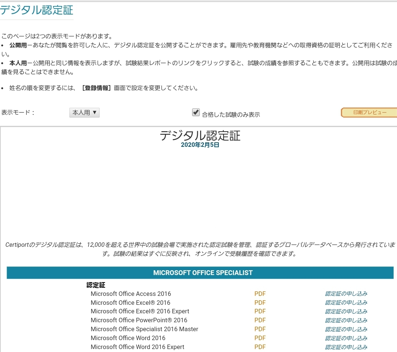Click the row text Microsoft Office Excel 2016 Expert
397x352 pixels.
click(x=140, y=311)
